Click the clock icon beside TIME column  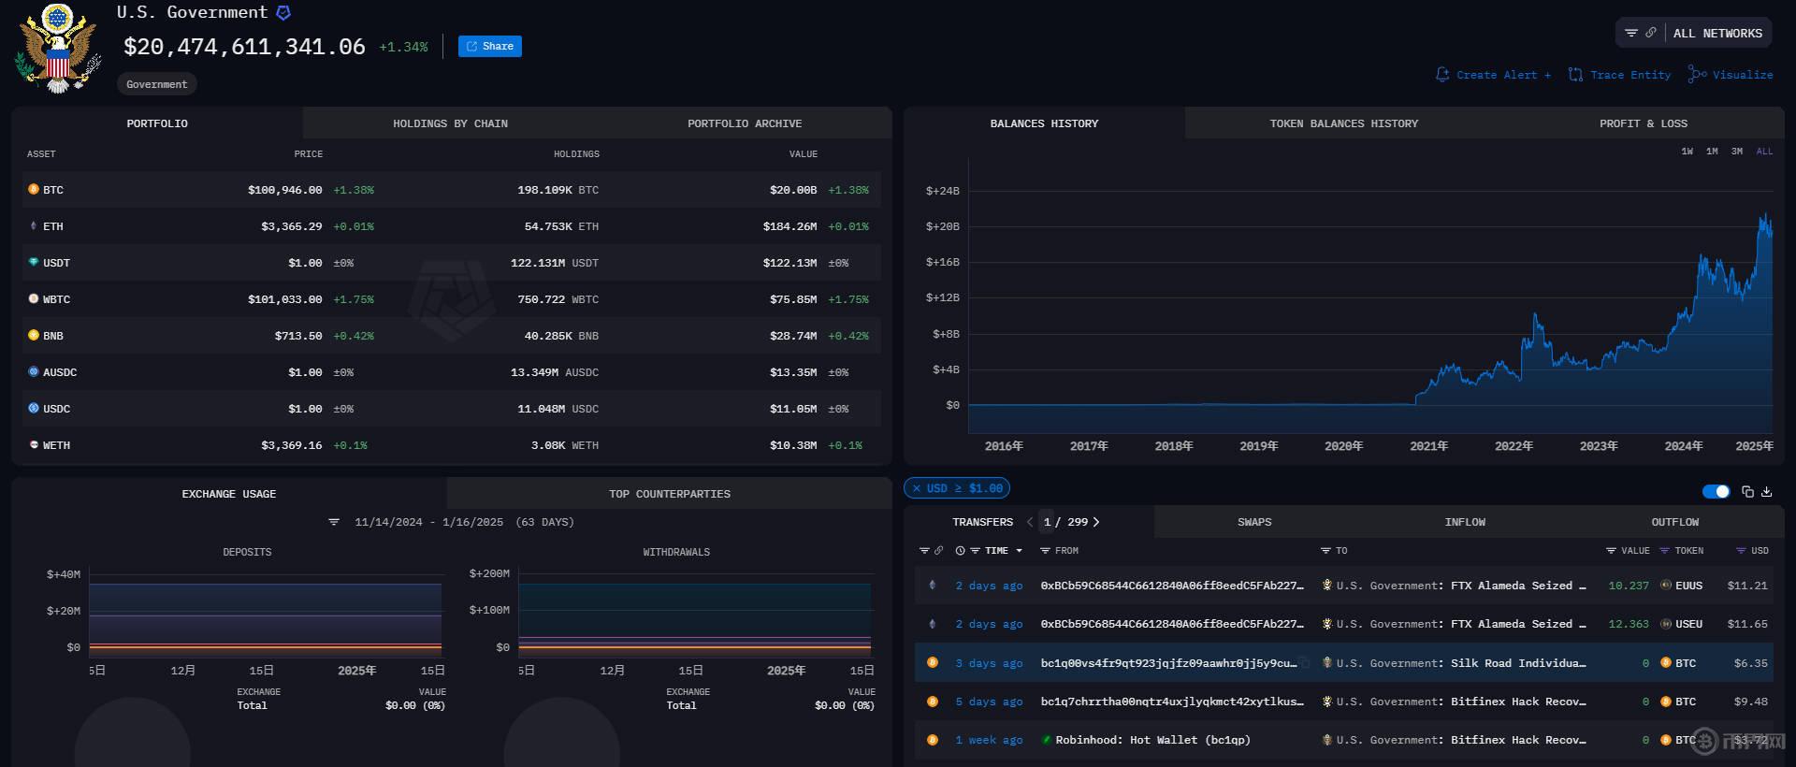click(x=960, y=551)
